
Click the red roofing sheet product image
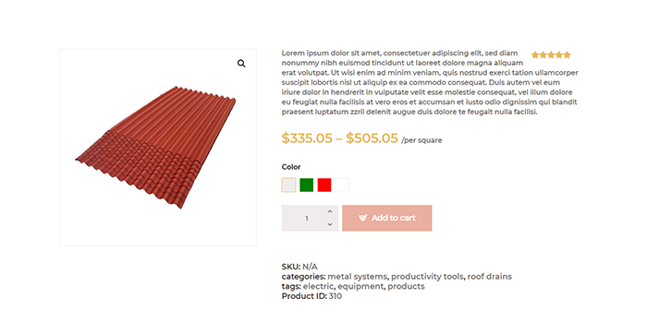(x=158, y=148)
